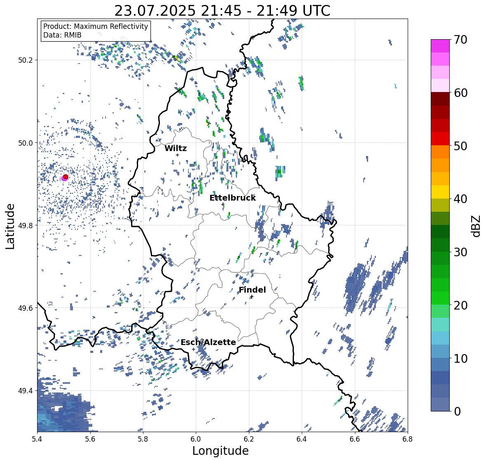Click the red dot marker on the map
486x461 pixels.
(66, 177)
